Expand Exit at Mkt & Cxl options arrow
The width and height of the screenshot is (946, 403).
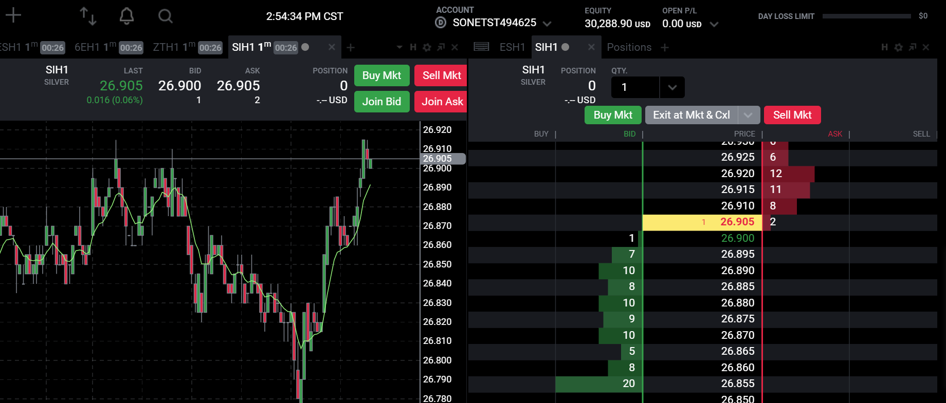coord(748,115)
